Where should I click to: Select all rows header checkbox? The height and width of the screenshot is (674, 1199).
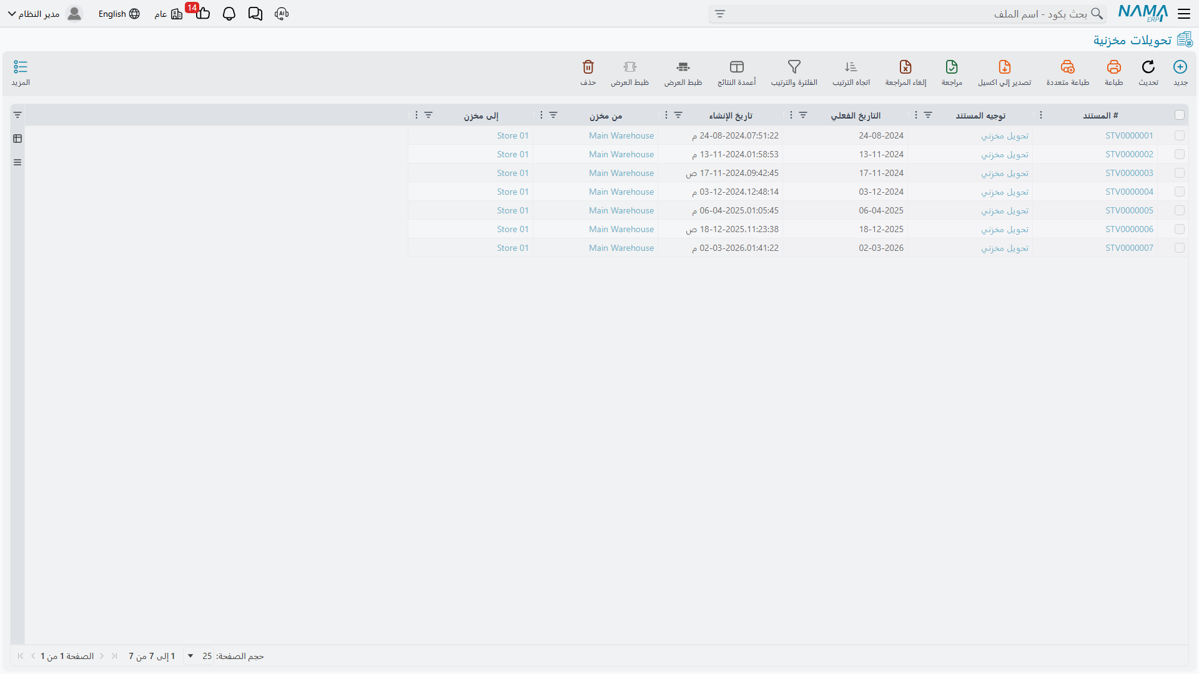coord(1179,115)
